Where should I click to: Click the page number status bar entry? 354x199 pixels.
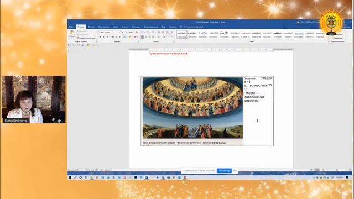tap(75, 170)
